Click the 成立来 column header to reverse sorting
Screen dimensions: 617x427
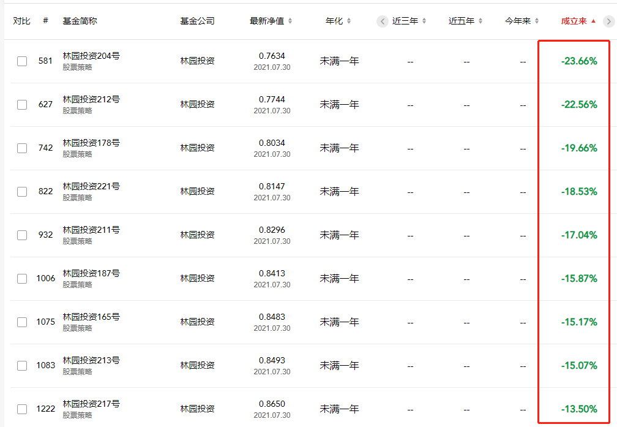point(574,20)
